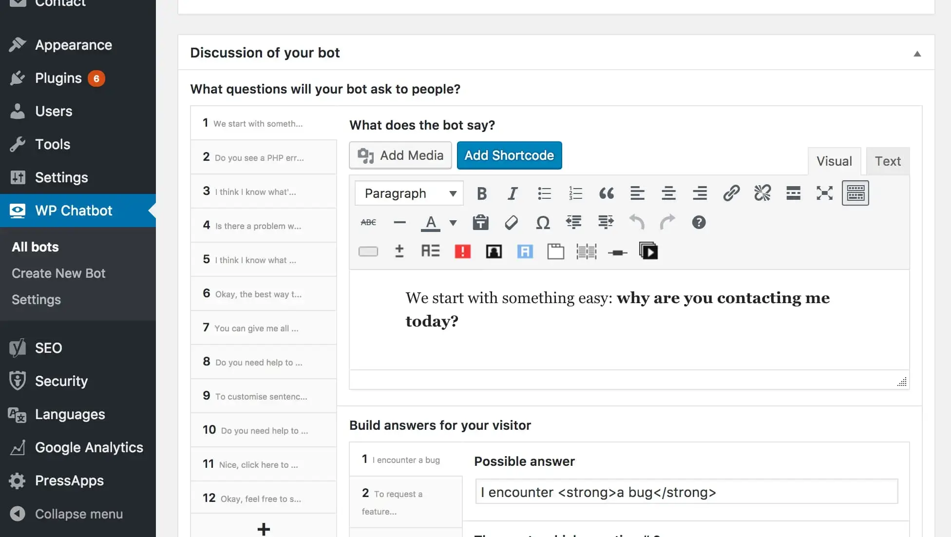
Task: Click the Redo action icon
Action: click(x=668, y=222)
